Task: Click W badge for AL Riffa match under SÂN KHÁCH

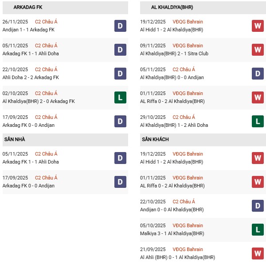Action: (x=258, y=182)
